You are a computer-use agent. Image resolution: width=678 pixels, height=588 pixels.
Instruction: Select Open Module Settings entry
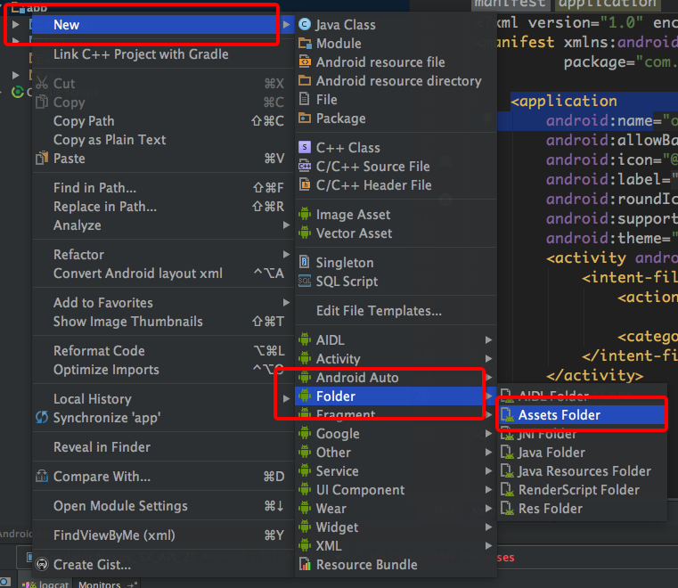(x=120, y=506)
